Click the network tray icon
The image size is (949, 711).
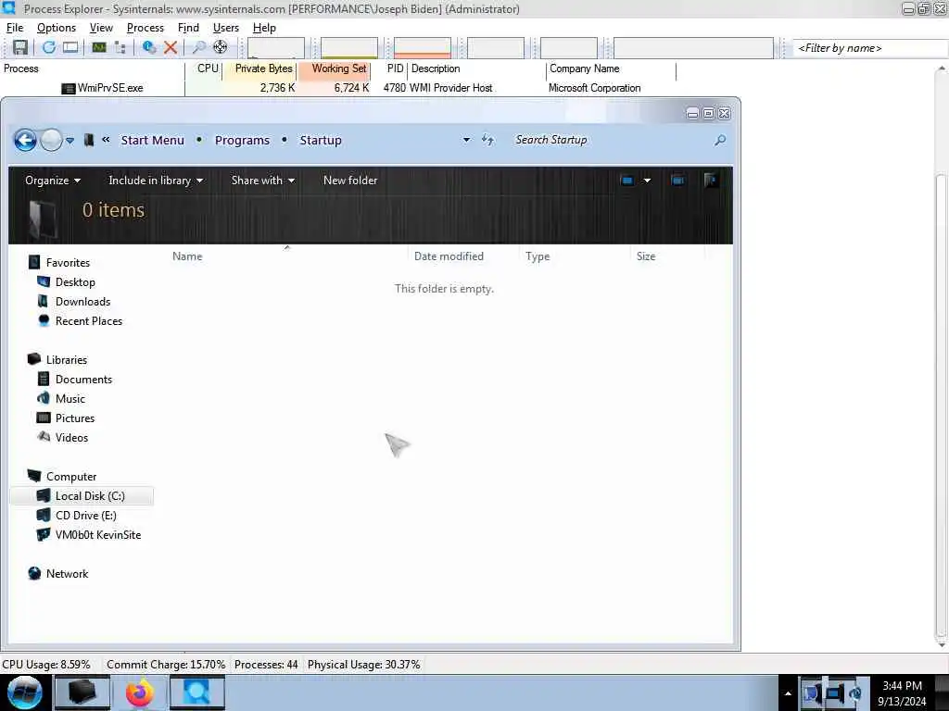833,693
